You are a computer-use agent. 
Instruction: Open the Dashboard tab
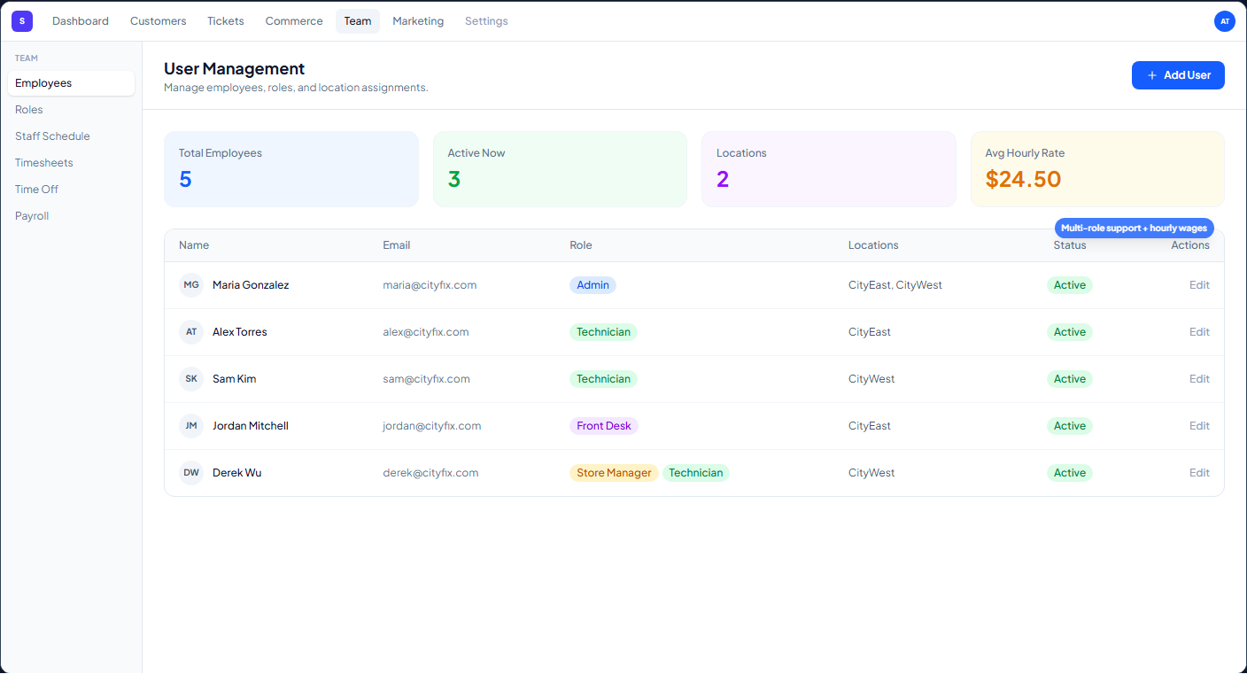(x=81, y=21)
